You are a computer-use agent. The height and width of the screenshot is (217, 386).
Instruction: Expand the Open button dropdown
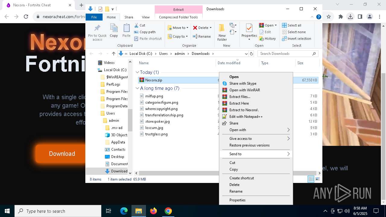(x=276, y=25)
